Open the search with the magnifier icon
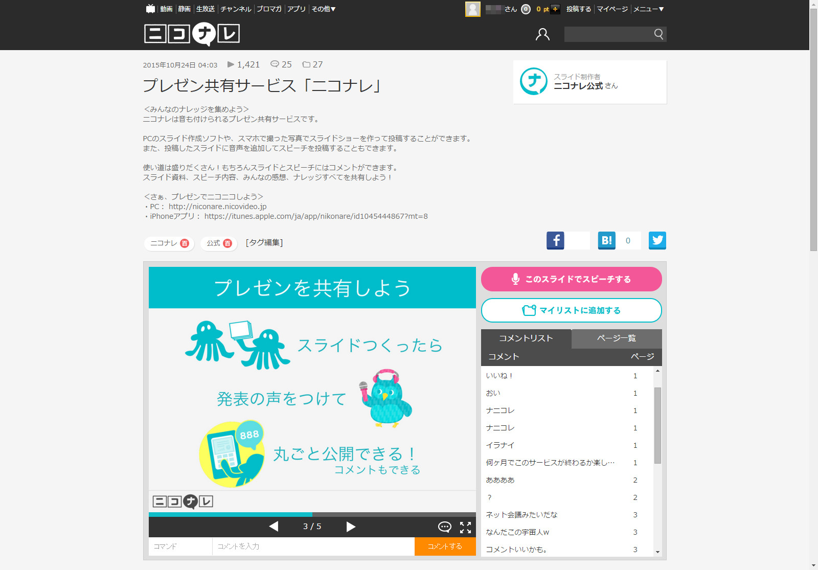818x570 pixels. click(658, 34)
